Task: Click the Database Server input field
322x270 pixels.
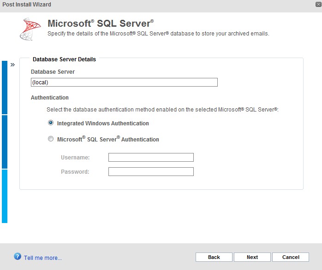Action: [x=124, y=82]
